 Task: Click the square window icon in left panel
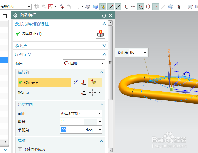tap(5, 16)
